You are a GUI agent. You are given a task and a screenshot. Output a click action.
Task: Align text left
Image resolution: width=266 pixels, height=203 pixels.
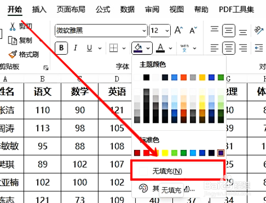click(214, 48)
